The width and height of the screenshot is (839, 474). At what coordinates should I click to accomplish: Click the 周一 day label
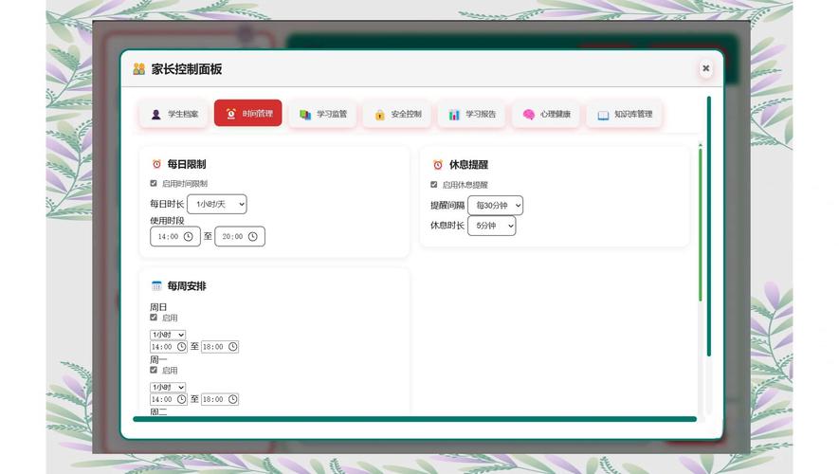tap(158, 359)
